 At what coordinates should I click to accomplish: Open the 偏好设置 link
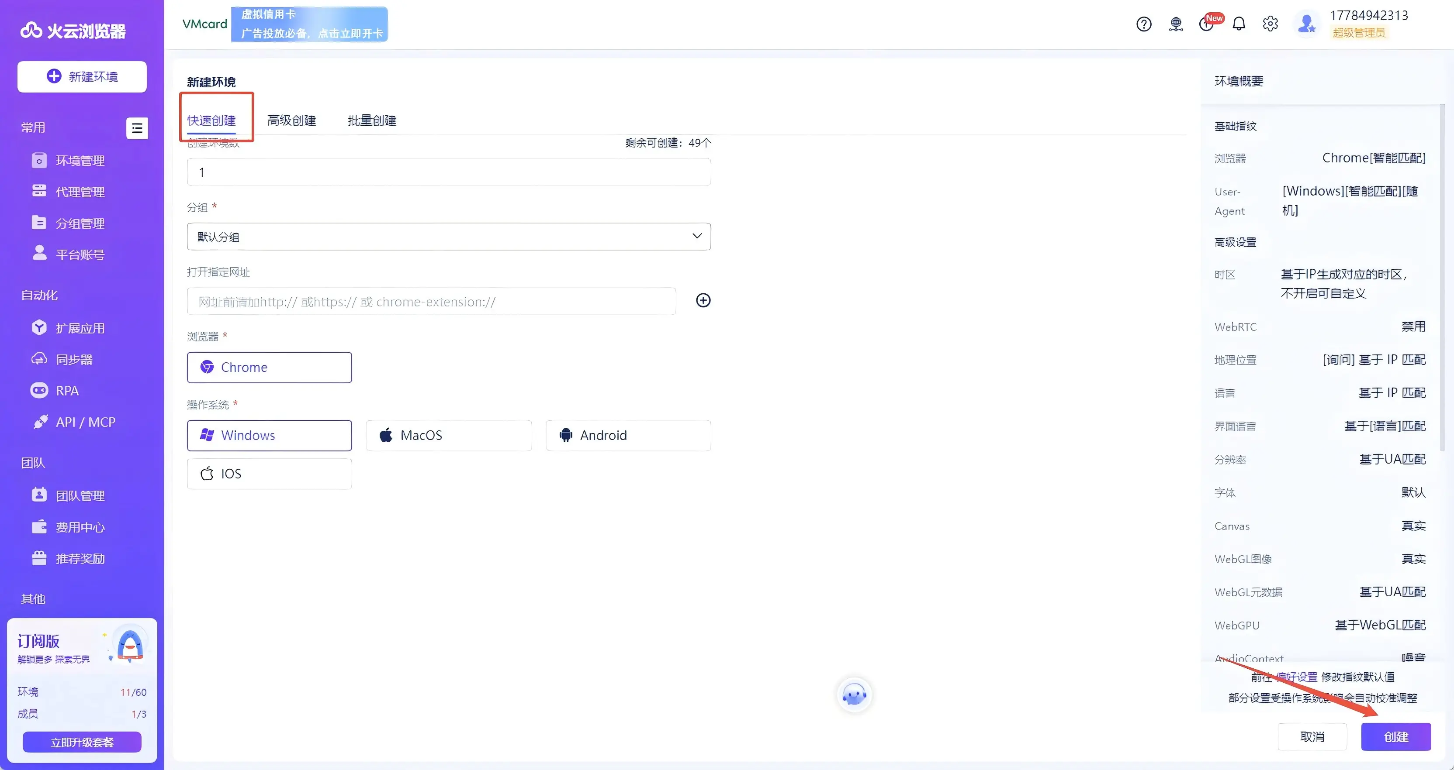tap(1297, 677)
